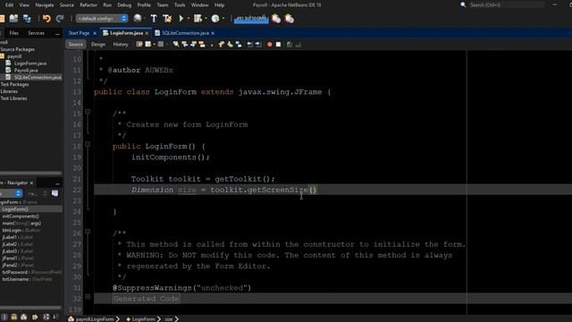Stop macro recording square icon
Image resolution: width=572 pixels, height=322 pixels.
pyautogui.click(x=278, y=45)
